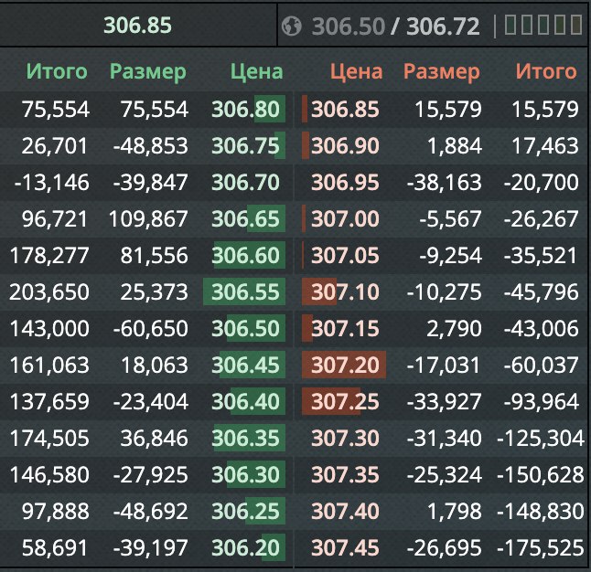Click bid size 109,867
This screenshot has height=572, width=591.
click(x=148, y=219)
